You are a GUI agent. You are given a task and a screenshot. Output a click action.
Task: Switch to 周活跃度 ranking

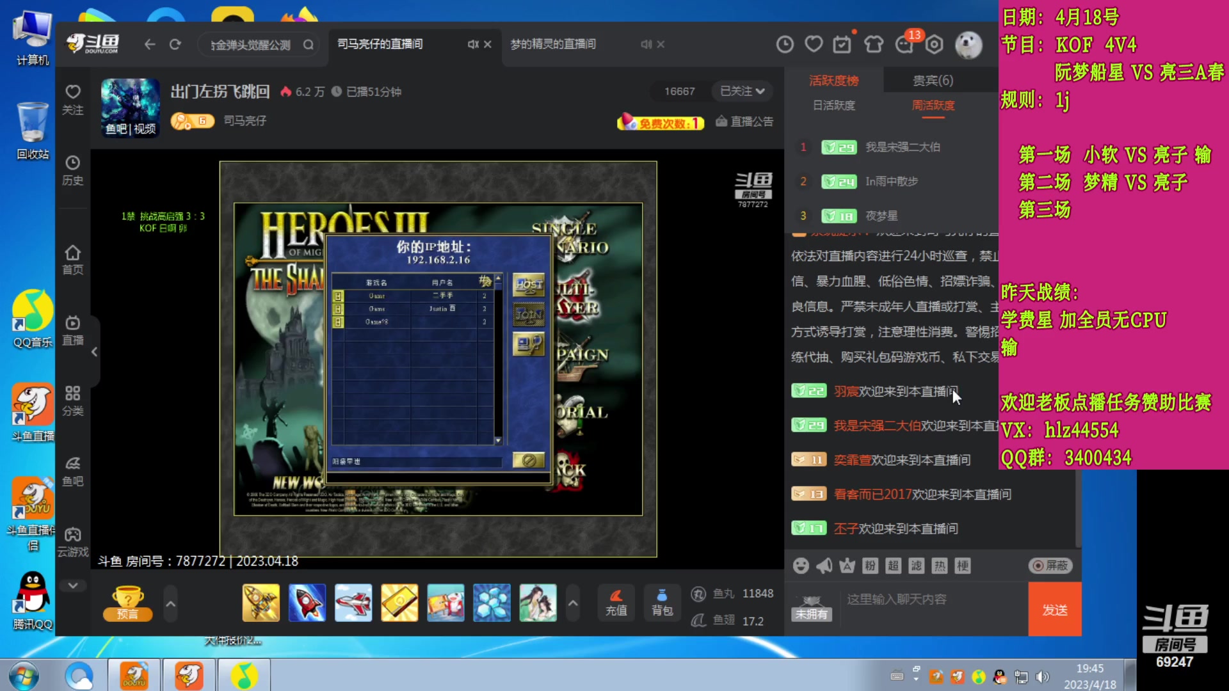[x=933, y=106]
